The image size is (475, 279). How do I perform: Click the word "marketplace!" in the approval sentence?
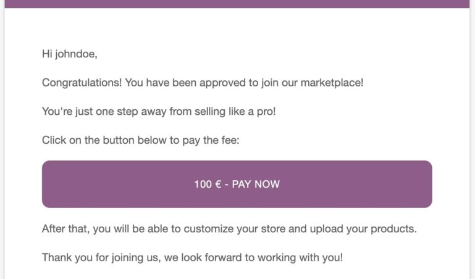pos(332,82)
